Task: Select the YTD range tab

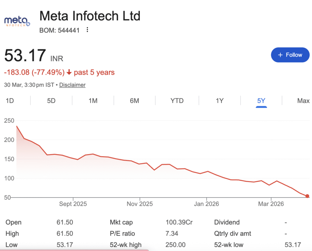Action: 177,101
